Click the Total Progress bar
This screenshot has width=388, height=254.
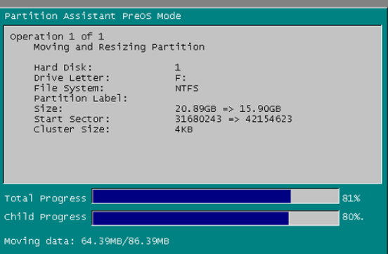(215, 196)
